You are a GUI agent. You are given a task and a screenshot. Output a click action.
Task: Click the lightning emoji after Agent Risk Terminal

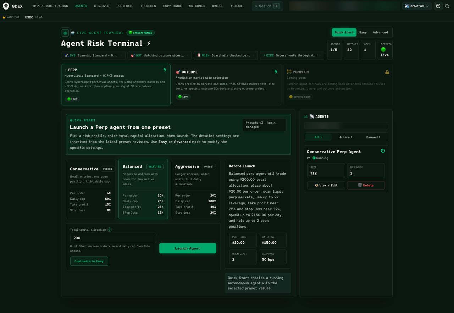point(149,43)
